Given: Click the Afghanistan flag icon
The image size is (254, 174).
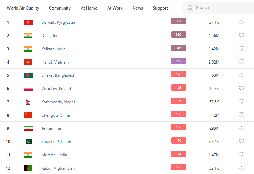Looking at the screenshot, I should (28, 168).
